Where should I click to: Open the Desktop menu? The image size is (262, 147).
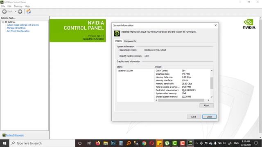pos(18,7)
